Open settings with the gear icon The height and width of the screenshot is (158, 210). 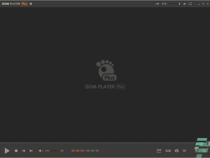click(x=31, y=4)
